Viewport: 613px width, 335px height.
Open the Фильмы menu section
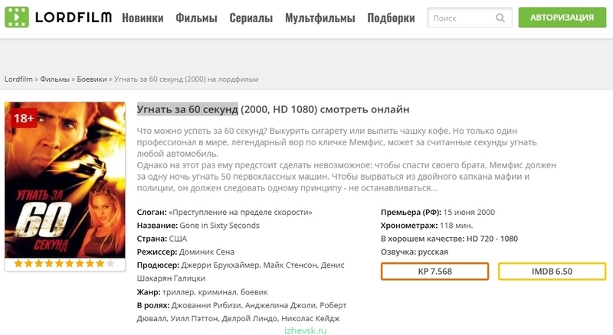click(x=196, y=18)
